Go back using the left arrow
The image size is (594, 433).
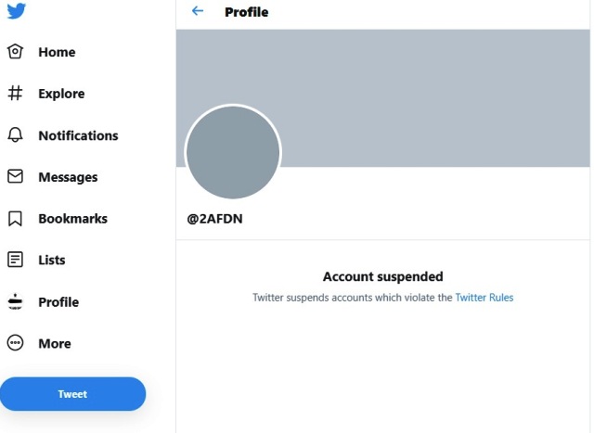click(197, 12)
